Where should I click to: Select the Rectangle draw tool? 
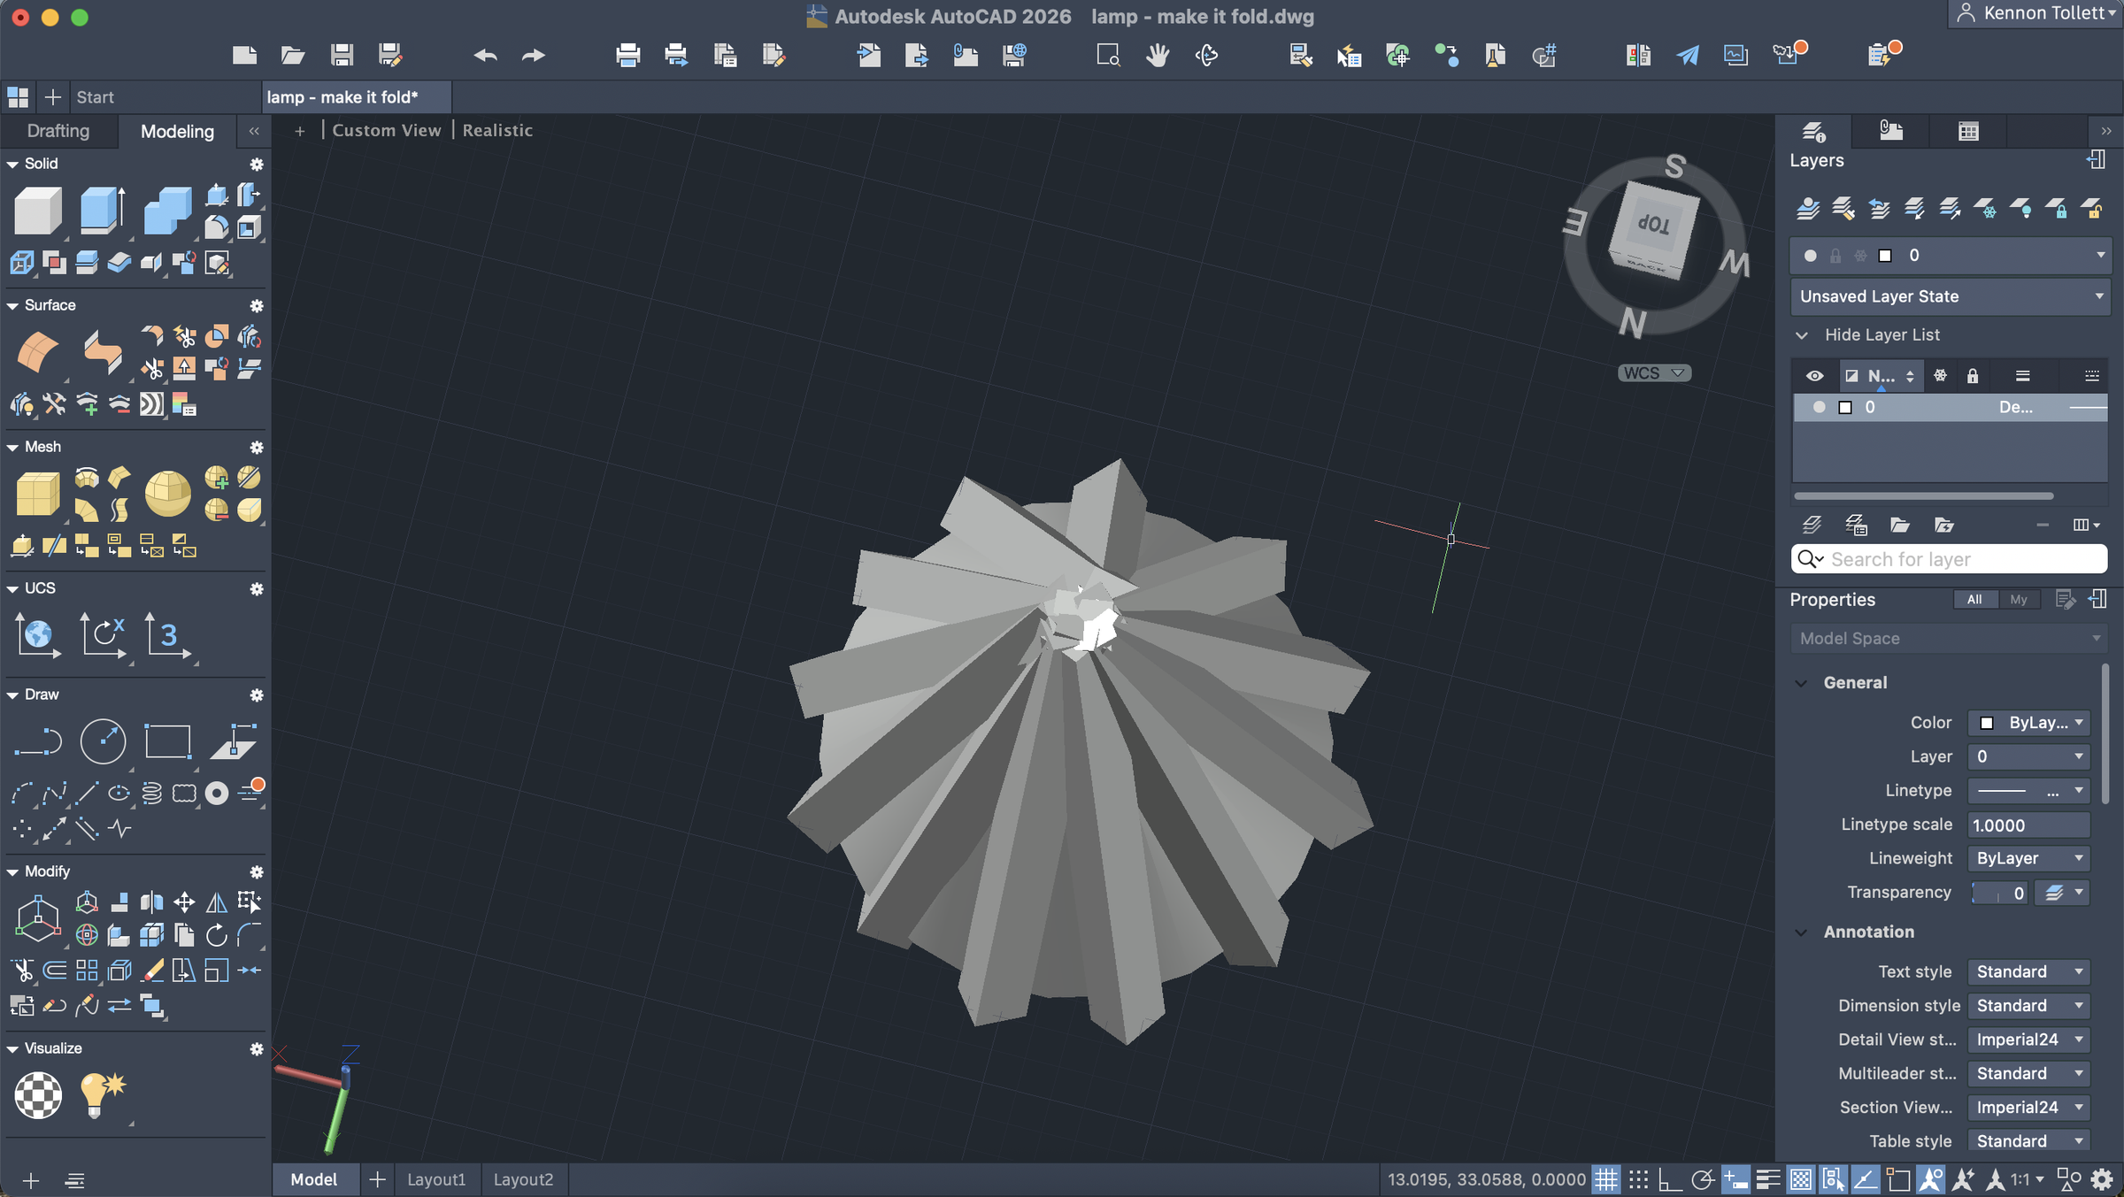tap(167, 741)
